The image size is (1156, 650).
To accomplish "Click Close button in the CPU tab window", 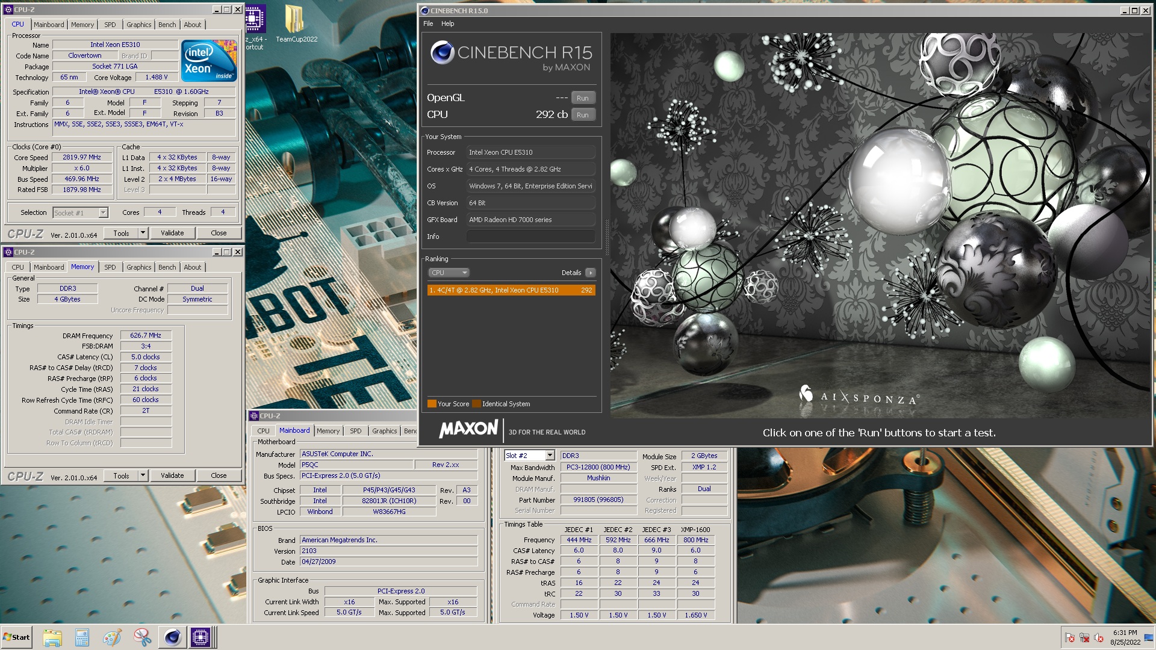I will 219,233.
